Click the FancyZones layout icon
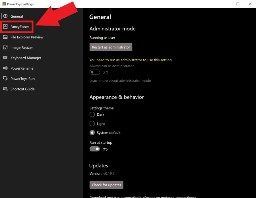This screenshot has width=256, height=198. pyautogui.click(x=5, y=27)
